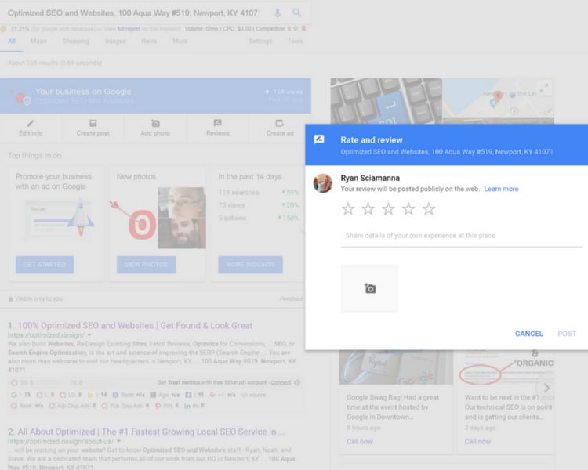Image resolution: width=588 pixels, height=470 pixels.
Task: Click the GET STARTED button
Action: tap(45, 265)
